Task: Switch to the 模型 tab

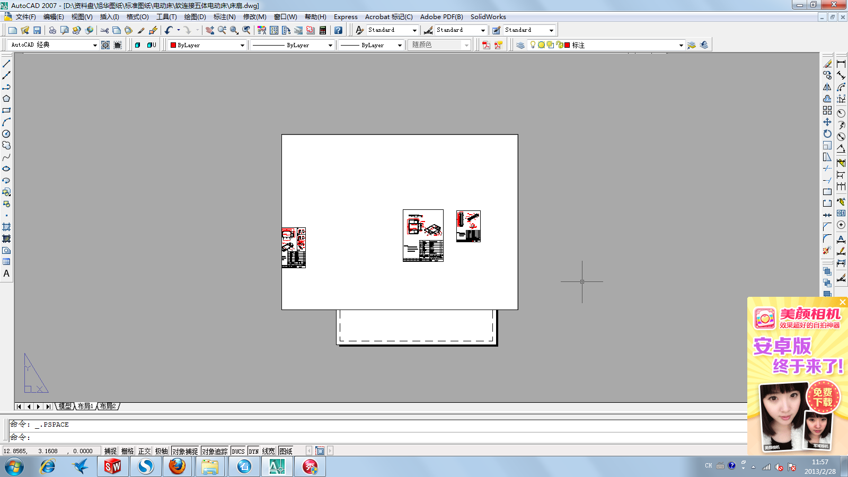Action: pyautogui.click(x=65, y=407)
